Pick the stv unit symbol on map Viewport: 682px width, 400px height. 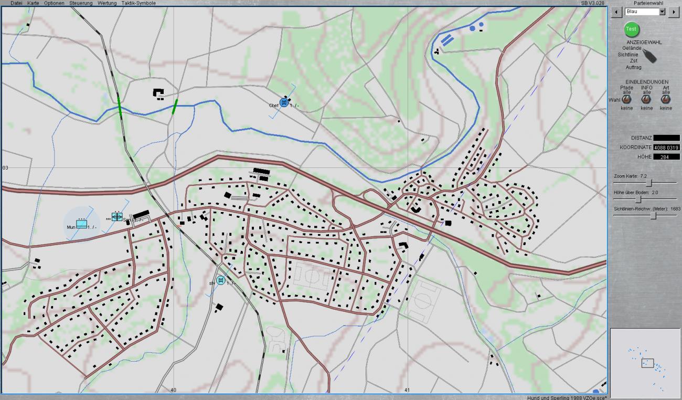(x=221, y=280)
